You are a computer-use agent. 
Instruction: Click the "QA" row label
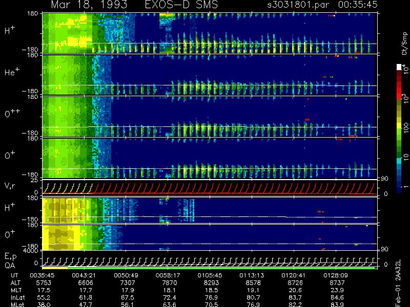click(10, 265)
